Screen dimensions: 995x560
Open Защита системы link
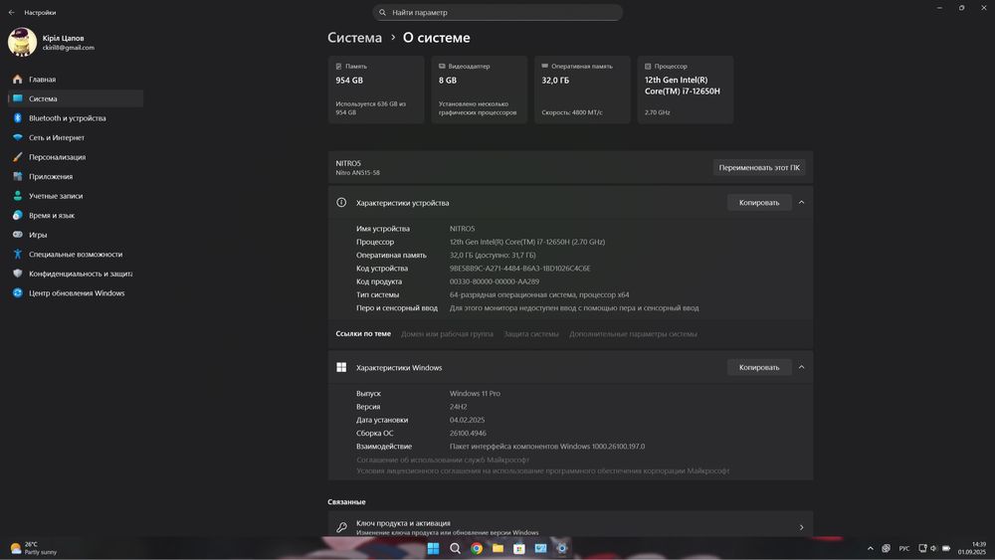tap(531, 333)
